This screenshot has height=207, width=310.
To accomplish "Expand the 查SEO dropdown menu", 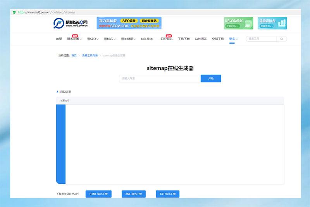I will click(x=93, y=39).
